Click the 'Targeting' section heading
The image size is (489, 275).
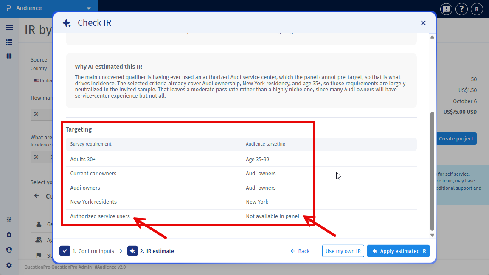click(x=79, y=129)
